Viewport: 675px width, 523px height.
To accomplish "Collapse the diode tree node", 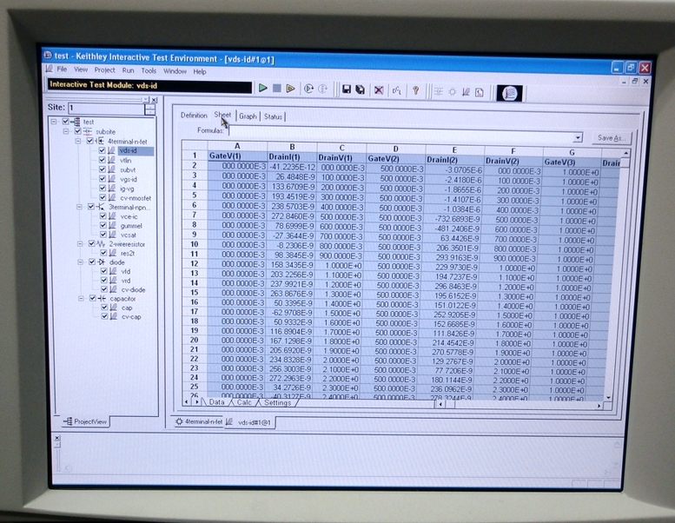I will [x=81, y=261].
